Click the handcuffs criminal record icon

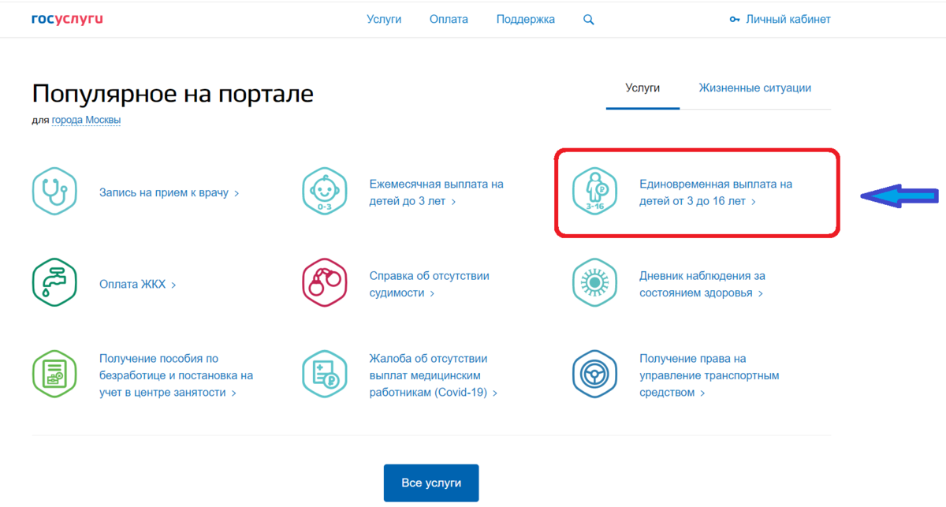click(325, 283)
